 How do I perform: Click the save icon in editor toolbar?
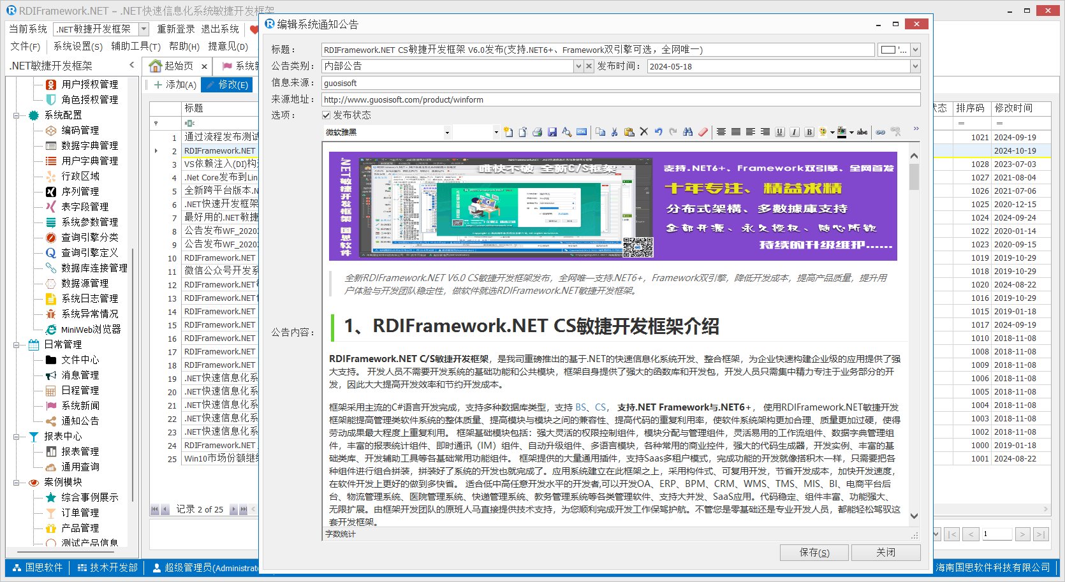pyautogui.click(x=552, y=132)
